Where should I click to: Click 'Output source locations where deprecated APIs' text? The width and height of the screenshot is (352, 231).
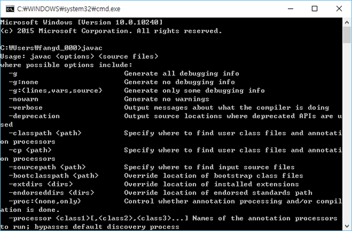click(220, 116)
